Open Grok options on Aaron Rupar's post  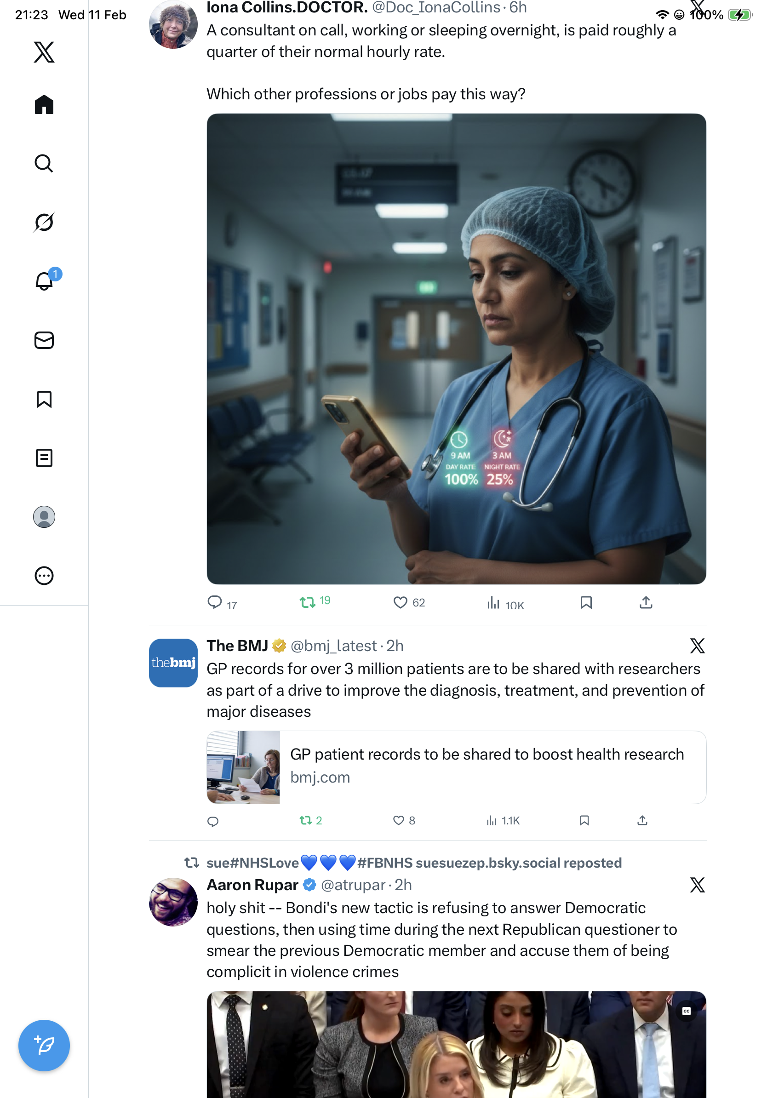[x=697, y=885]
